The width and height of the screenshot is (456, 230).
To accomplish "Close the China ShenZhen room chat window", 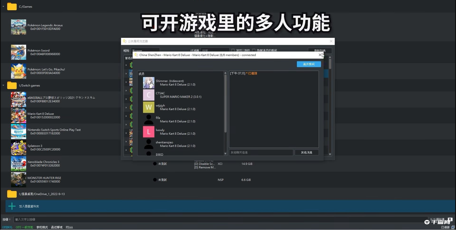I will click(x=320, y=55).
